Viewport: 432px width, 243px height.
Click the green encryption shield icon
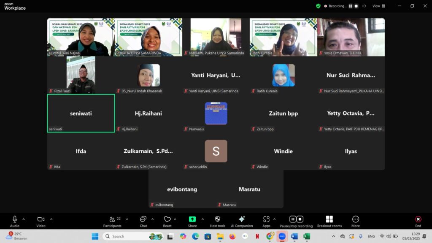[318, 6]
